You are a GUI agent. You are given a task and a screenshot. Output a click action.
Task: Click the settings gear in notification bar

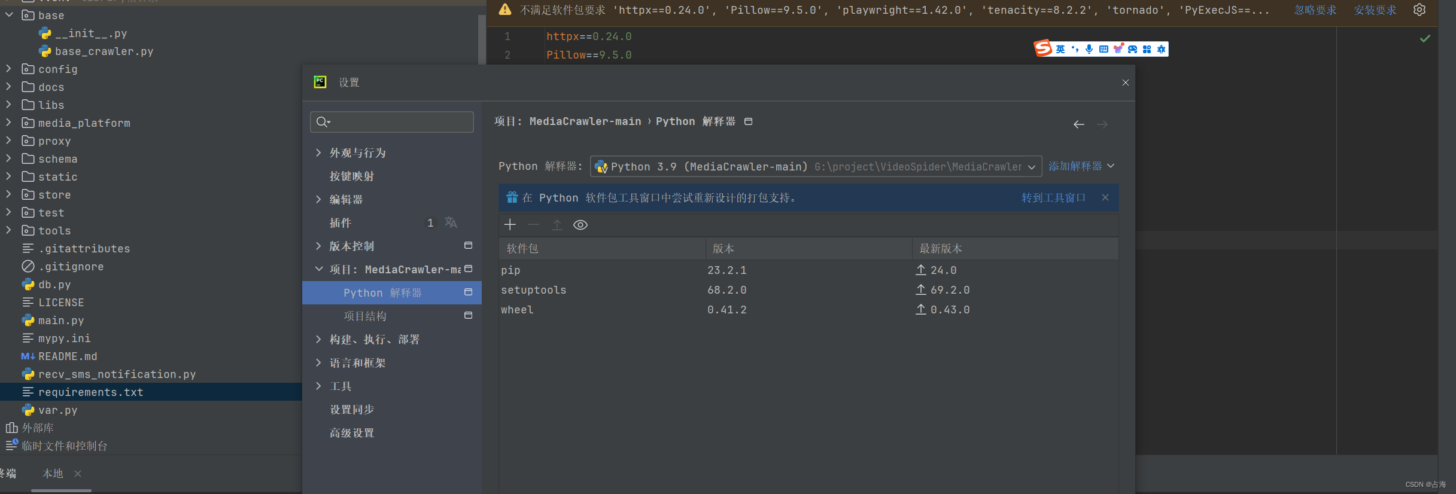point(1419,10)
